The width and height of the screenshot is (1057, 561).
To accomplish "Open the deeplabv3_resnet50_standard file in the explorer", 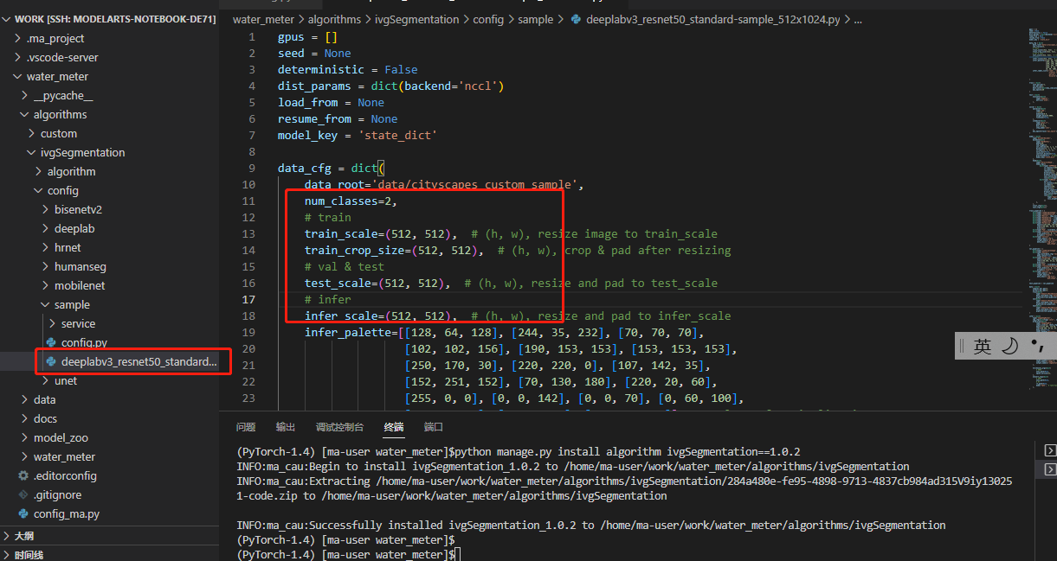I will 139,361.
